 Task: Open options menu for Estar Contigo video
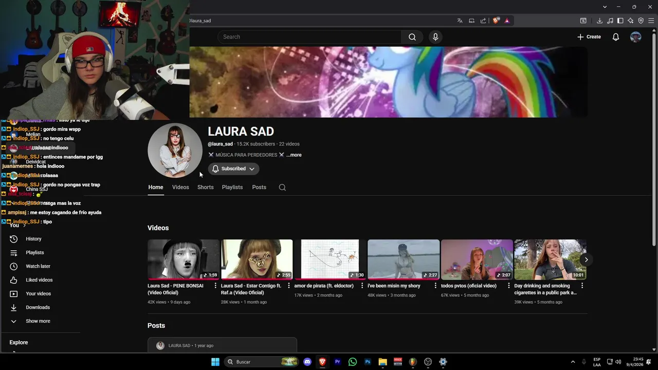pyautogui.click(x=288, y=286)
